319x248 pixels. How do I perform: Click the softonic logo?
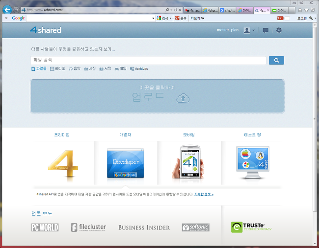(196, 227)
